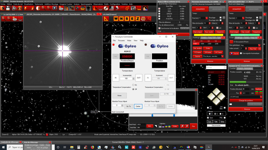The image size is (268, 150).
Task: Open the Hubs menu in FocusLynx Commander
Action: 129,41
